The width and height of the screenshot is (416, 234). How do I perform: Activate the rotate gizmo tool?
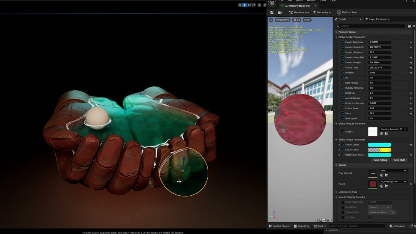pos(249,5)
